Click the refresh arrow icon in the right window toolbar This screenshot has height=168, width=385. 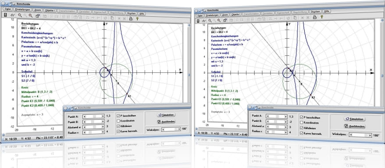(288, 18)
